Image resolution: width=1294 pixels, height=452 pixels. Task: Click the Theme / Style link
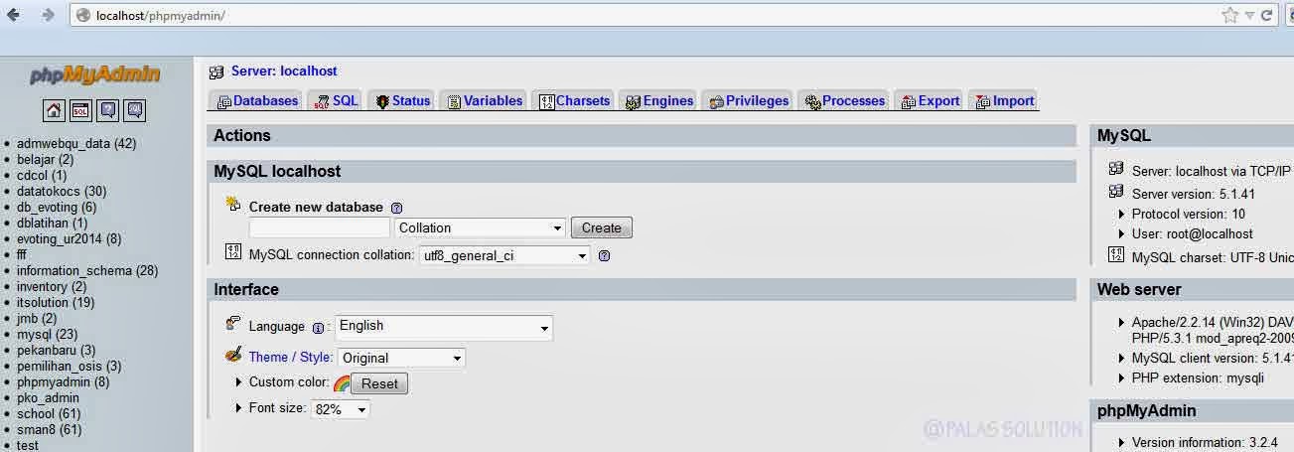click(x=291, y=358)
